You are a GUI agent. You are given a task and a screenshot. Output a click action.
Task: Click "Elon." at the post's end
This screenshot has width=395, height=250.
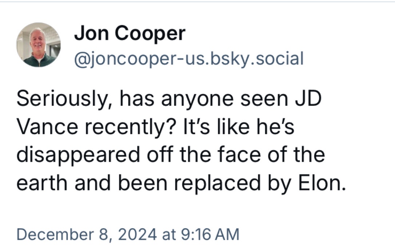pyautogui.click(x=322, y=183)
